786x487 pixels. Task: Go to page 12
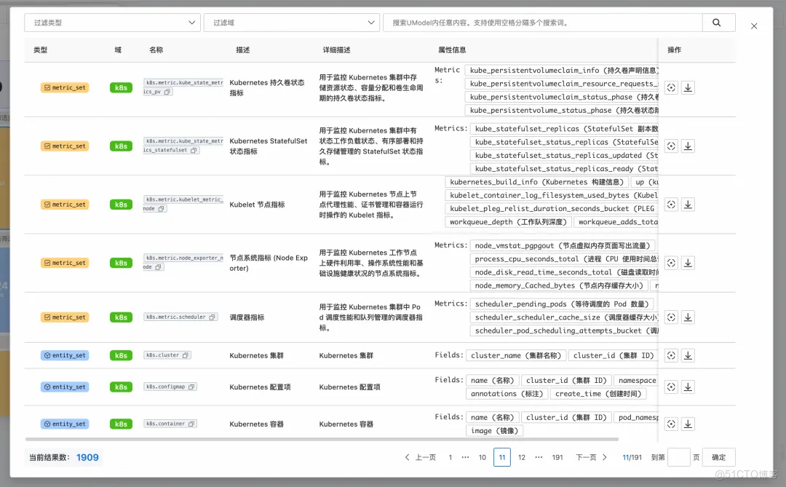pos(521,456)
